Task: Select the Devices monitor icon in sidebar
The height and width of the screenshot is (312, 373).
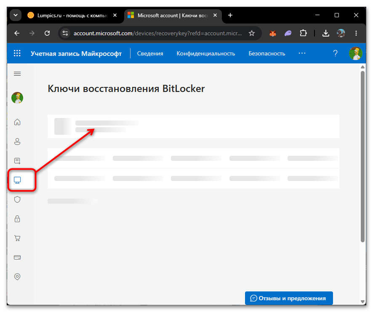Action: [17, 180]
